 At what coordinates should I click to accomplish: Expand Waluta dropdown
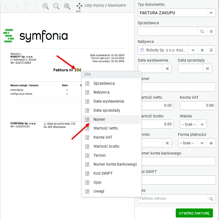pyautogui.click(x=202, y=124)
